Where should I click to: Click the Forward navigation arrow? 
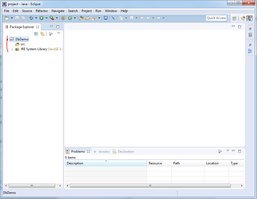[x=158, y=18]
